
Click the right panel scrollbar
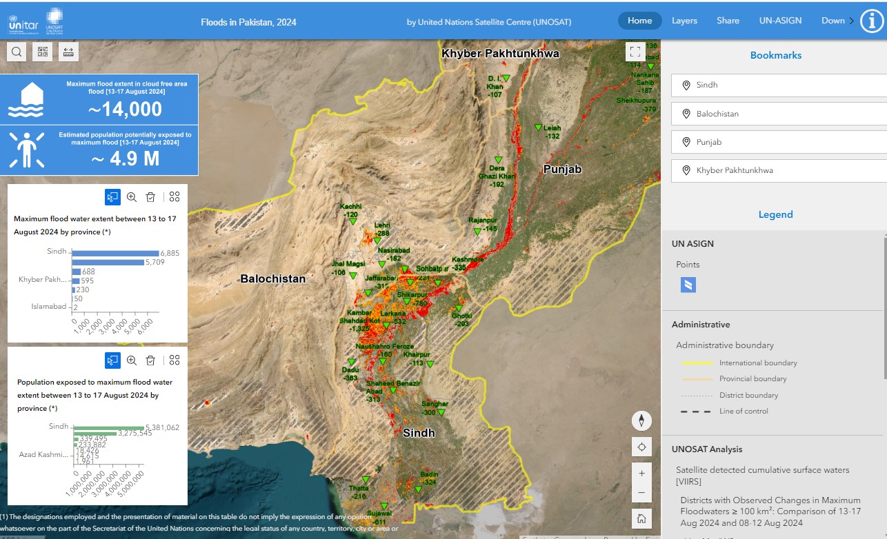click(884, 276)
